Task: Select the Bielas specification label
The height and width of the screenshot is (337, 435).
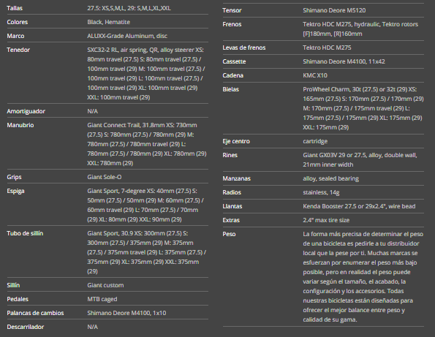Action: pos(230,89)
